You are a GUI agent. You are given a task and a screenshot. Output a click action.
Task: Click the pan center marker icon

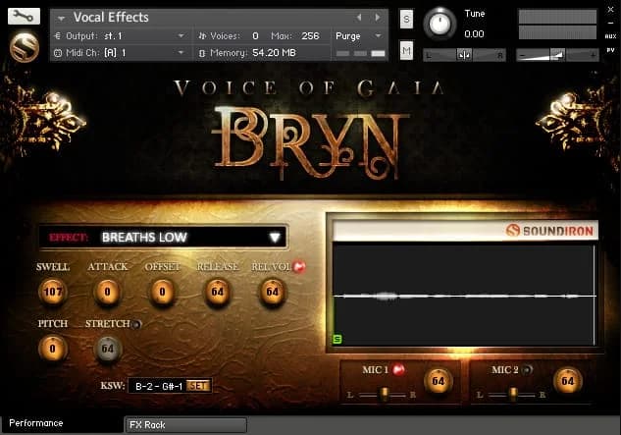tap(464, 55)
